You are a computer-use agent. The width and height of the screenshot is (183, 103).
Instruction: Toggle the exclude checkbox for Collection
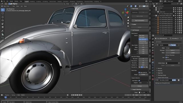click(x=174, y=8)
